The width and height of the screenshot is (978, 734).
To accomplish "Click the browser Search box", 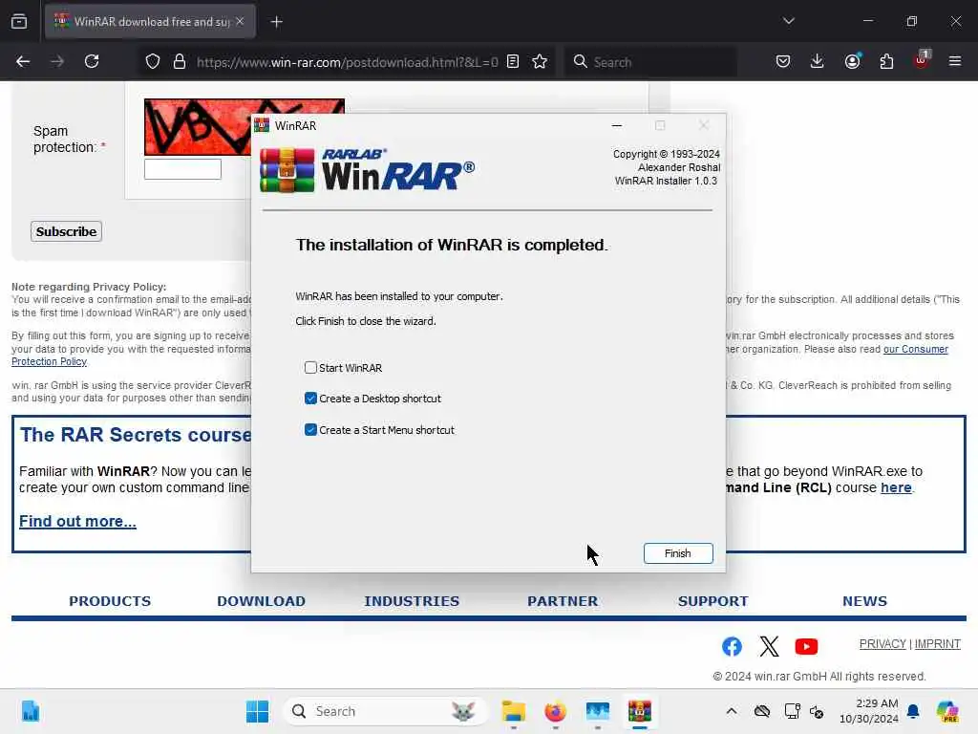I will [650, 62].
